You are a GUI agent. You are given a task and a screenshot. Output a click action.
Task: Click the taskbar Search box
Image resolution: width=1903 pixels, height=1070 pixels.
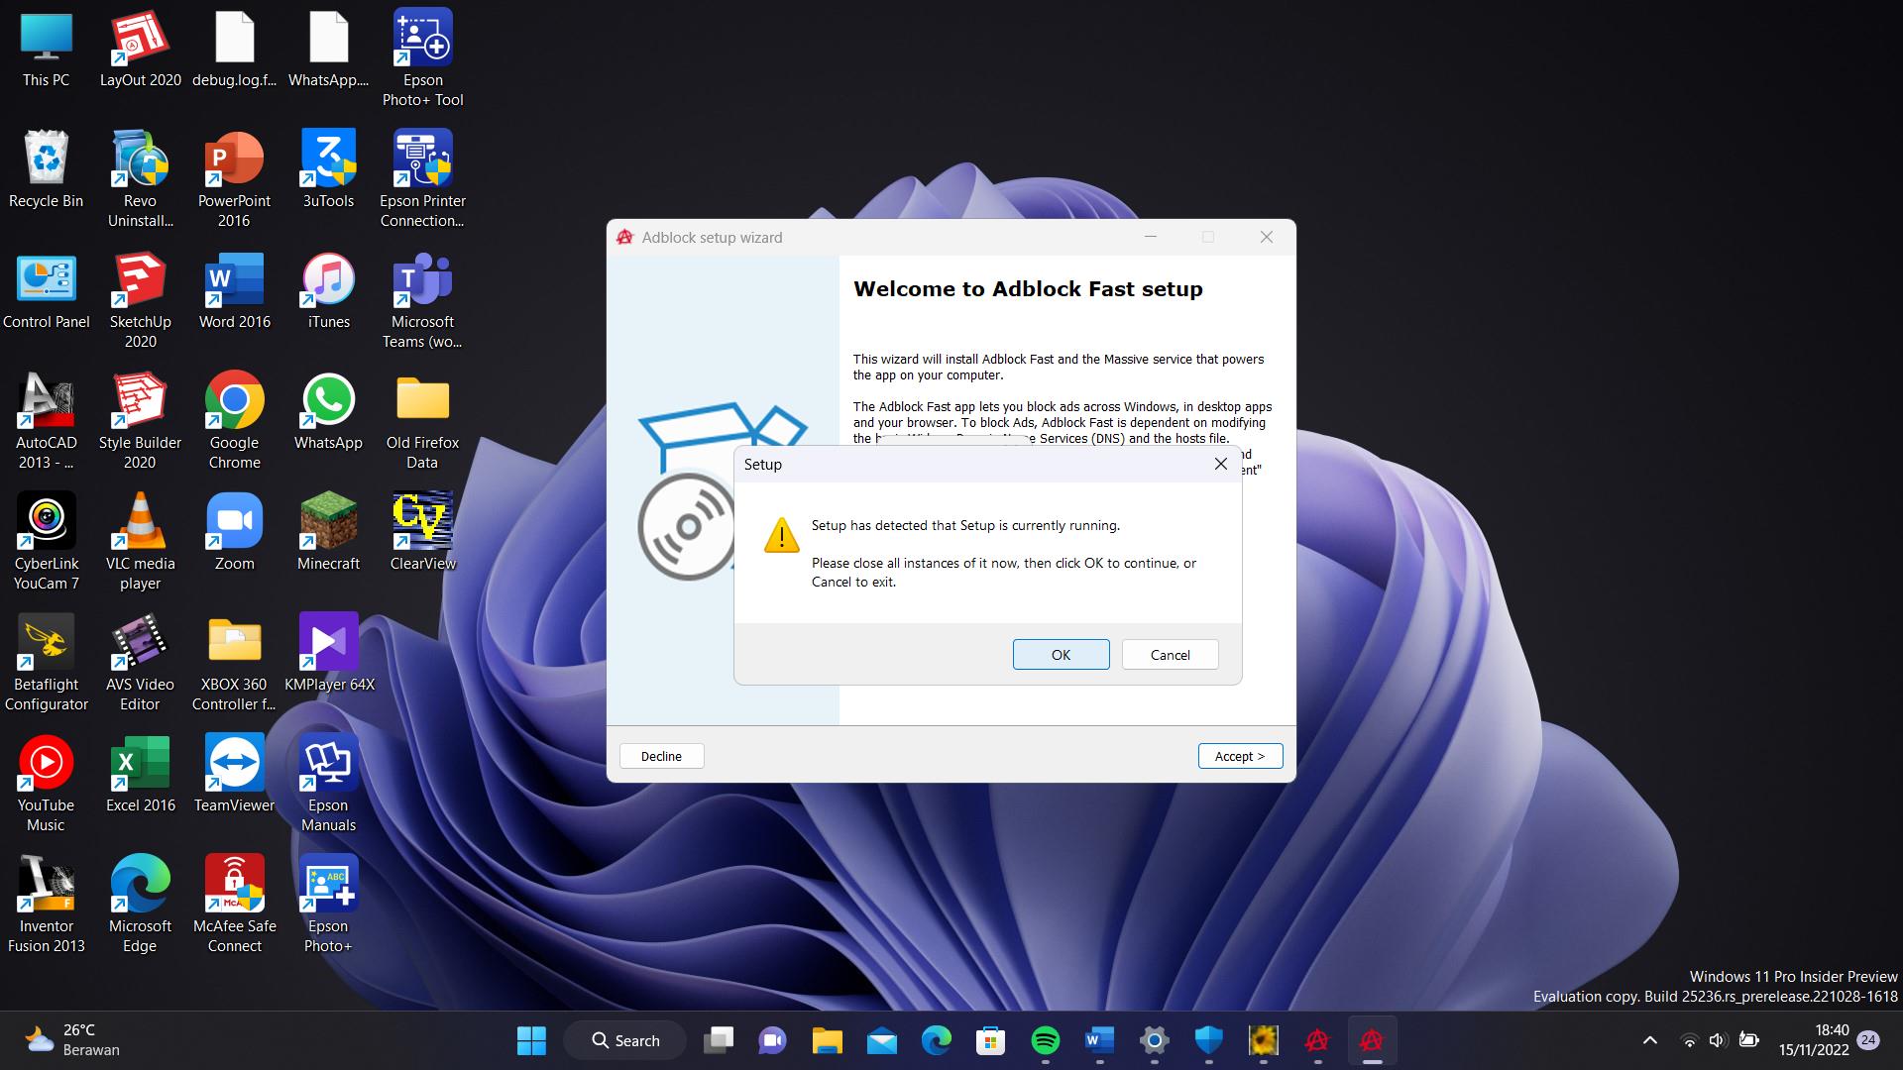(625, 1040)
